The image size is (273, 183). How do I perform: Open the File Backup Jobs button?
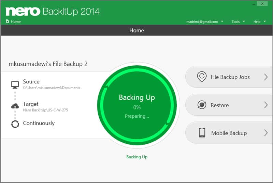coord(230,77)
